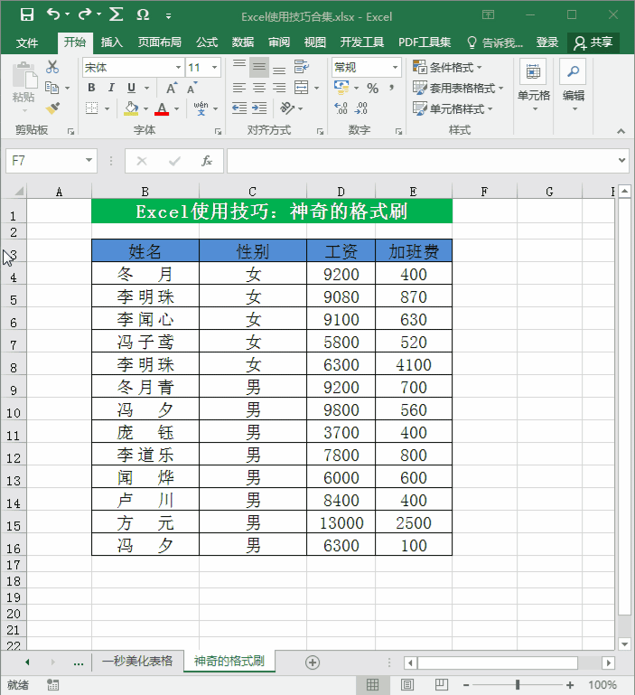Click the select-all corner triangle
This screenshot has height=695, width=635.
(x=19, y=191)
